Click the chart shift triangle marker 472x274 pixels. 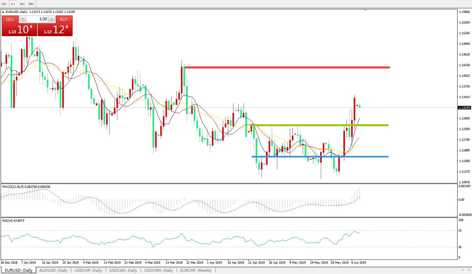click(365, 10)
